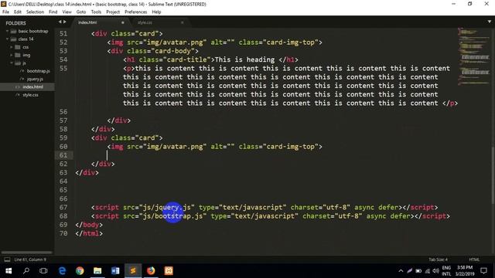Place cursor on the closing body tag
Viewport: 495px width, 278px height.
[x=89, y=225]
